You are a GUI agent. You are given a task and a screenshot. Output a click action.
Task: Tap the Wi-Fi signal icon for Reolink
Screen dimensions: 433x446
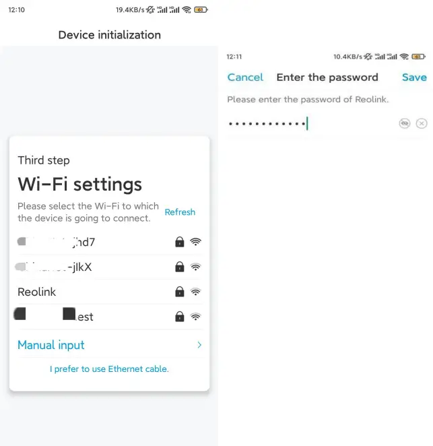(x=195, y=292)
